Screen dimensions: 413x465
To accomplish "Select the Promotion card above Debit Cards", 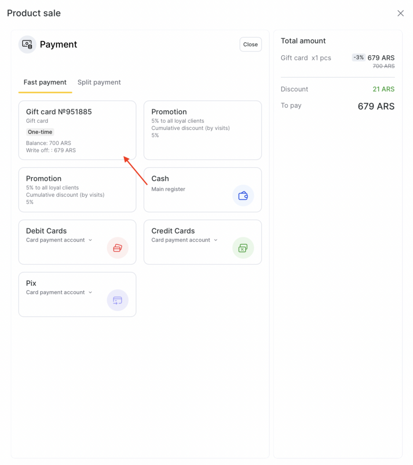I will coord(77,190).
